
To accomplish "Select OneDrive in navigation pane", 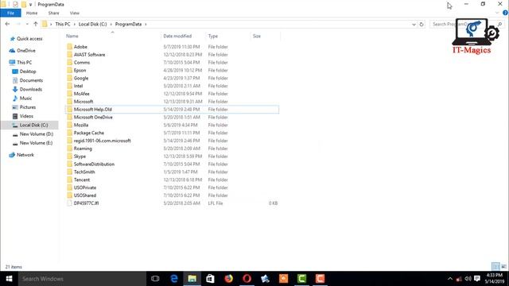I will point(26,51).
